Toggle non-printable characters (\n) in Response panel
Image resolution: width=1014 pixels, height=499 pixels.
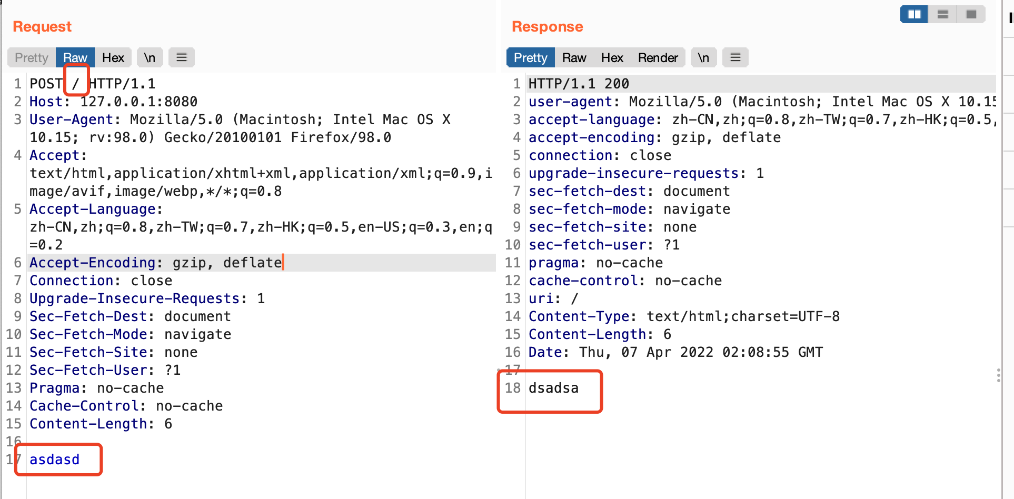[704, 57]
